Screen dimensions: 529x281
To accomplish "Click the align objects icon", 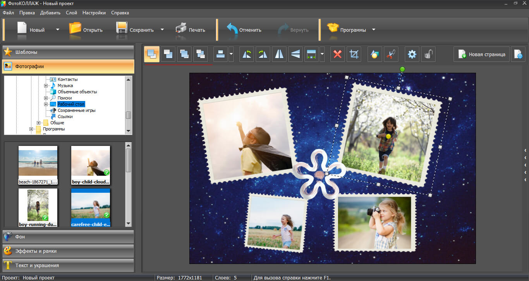I will tap(221, 54).
